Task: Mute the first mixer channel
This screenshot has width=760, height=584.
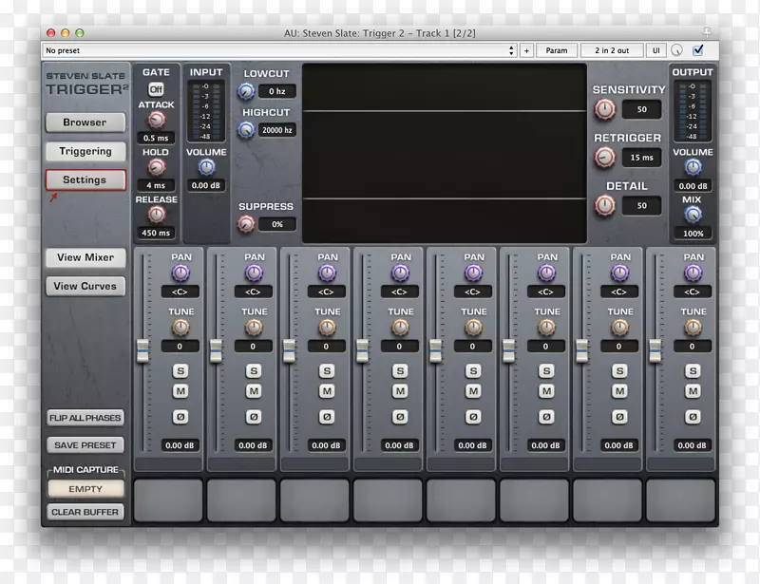Action: point(180,391)
